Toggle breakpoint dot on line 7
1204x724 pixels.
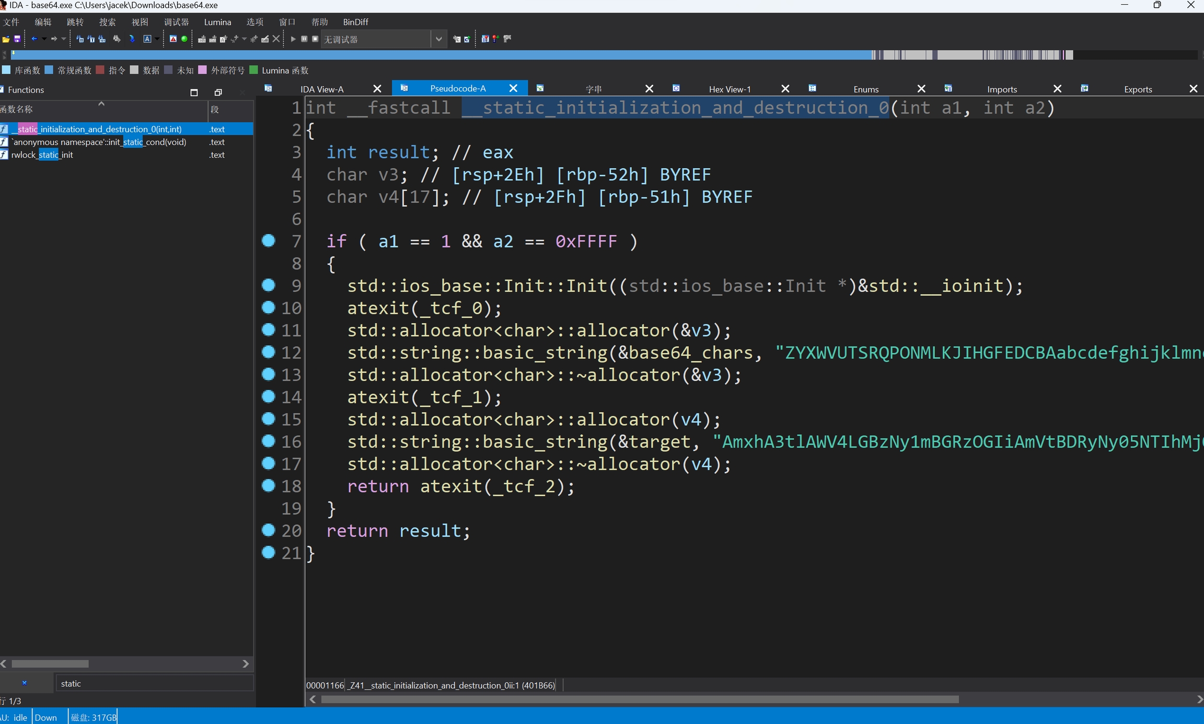269,241
